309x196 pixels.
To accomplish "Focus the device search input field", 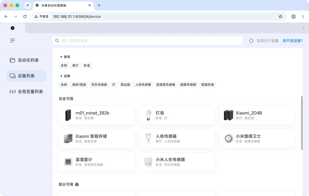I will [147, 41].
